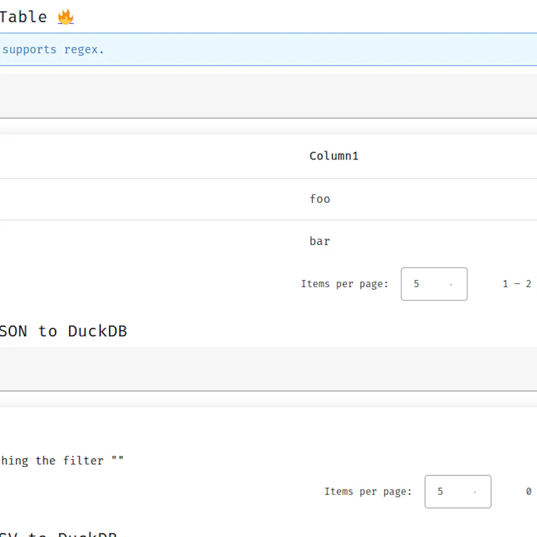Click the filter input field below the regex note
537x537 pixels.
268,96
